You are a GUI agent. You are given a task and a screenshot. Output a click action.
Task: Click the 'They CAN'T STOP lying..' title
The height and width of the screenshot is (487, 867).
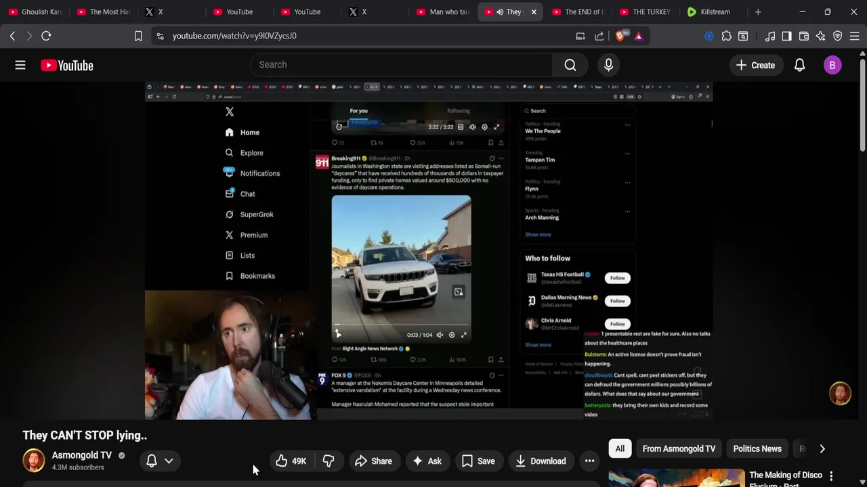(85, 436)
